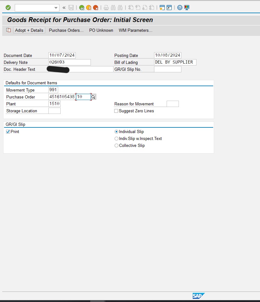
Task: Click the Bill of Lading field
Action: [175, 62]
